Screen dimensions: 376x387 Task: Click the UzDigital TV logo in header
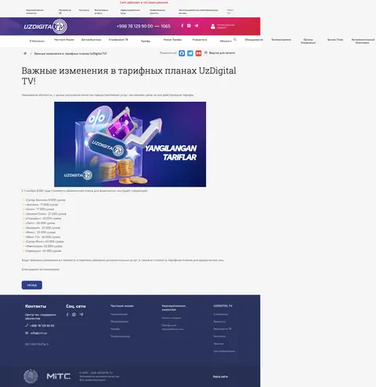pos(45,27)
